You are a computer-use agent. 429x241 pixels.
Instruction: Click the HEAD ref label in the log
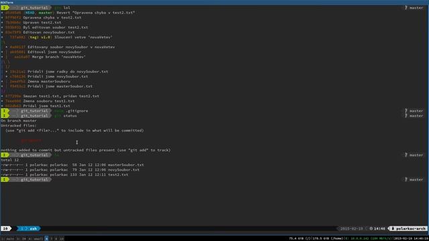coord(29,13)
